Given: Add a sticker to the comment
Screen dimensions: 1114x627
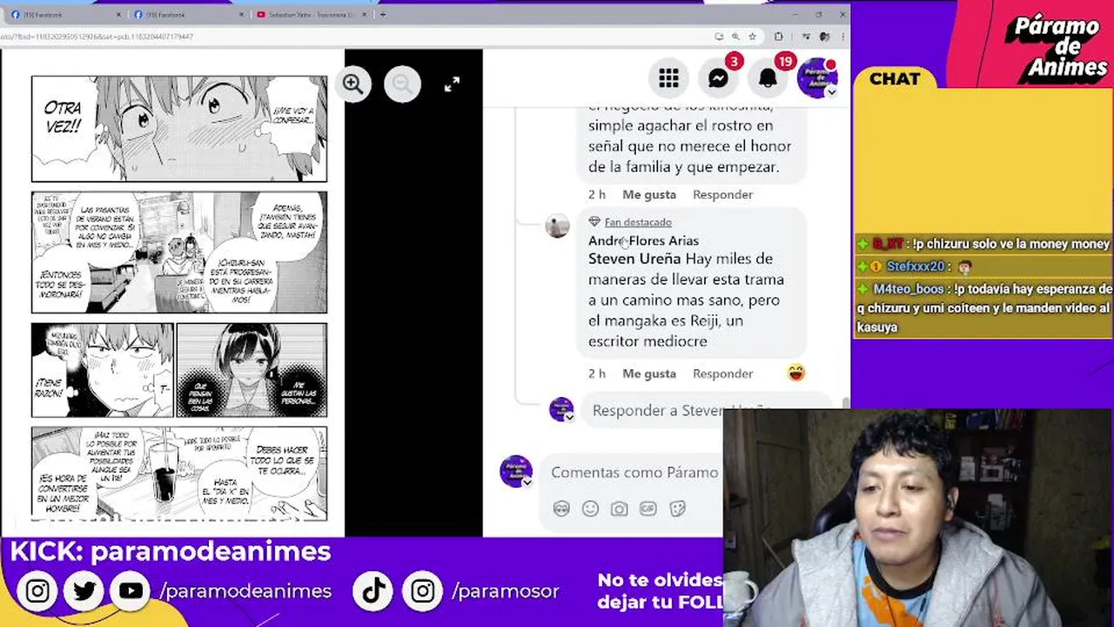Looking at the screenshot, I should 677,509.
